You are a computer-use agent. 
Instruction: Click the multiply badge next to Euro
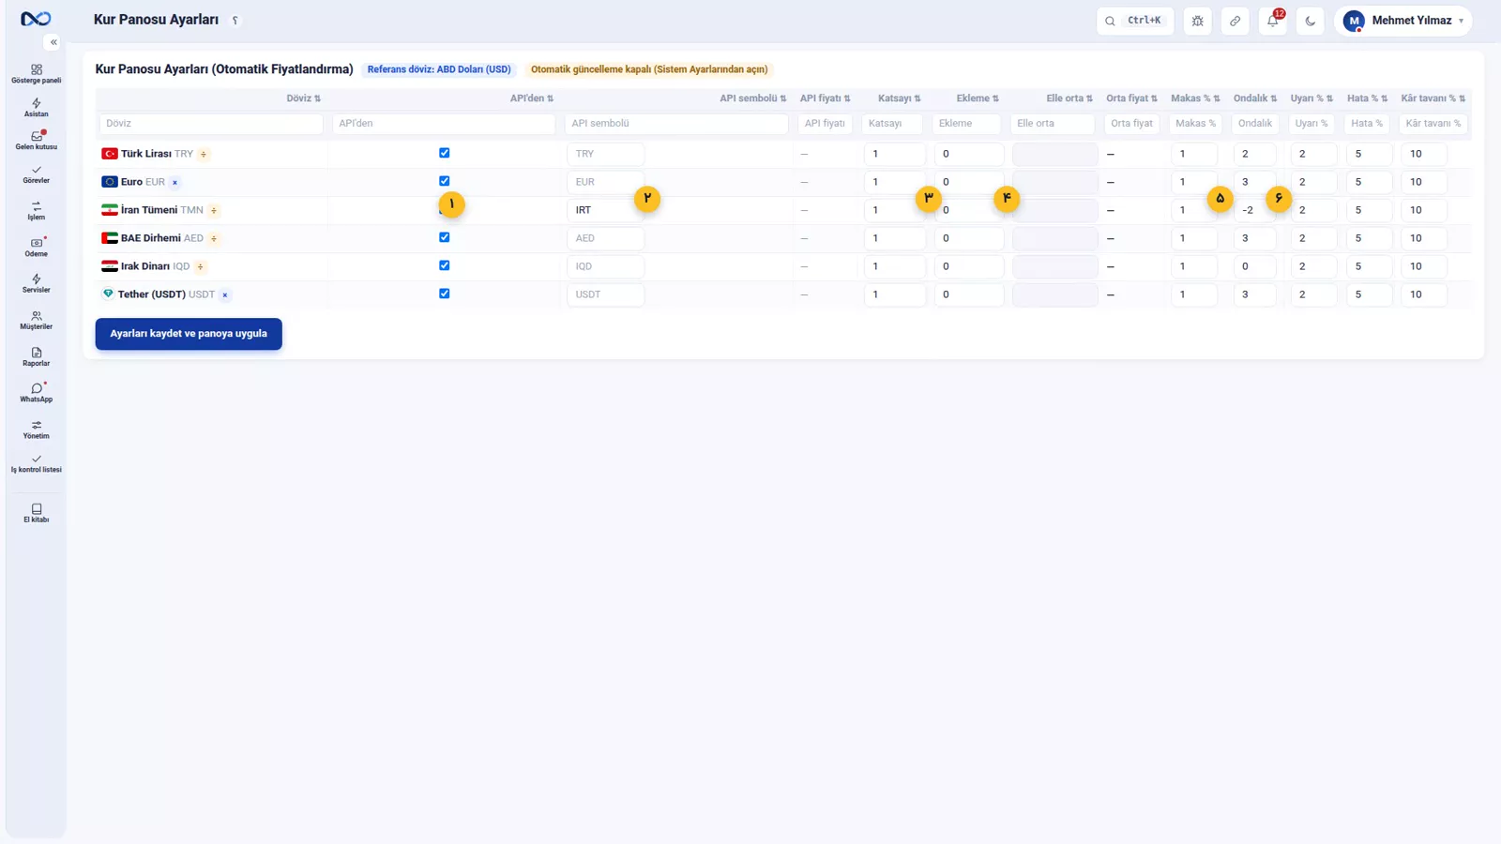[174, 182]
